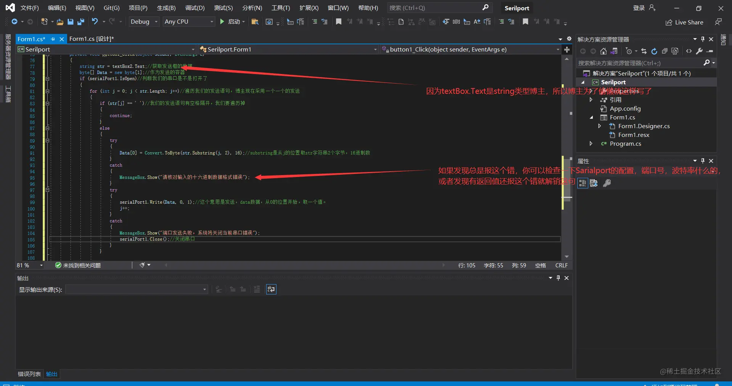Screen dimensions: 732x386
Task: Click View Code angle-brackets icon
Action: (689, 51)
